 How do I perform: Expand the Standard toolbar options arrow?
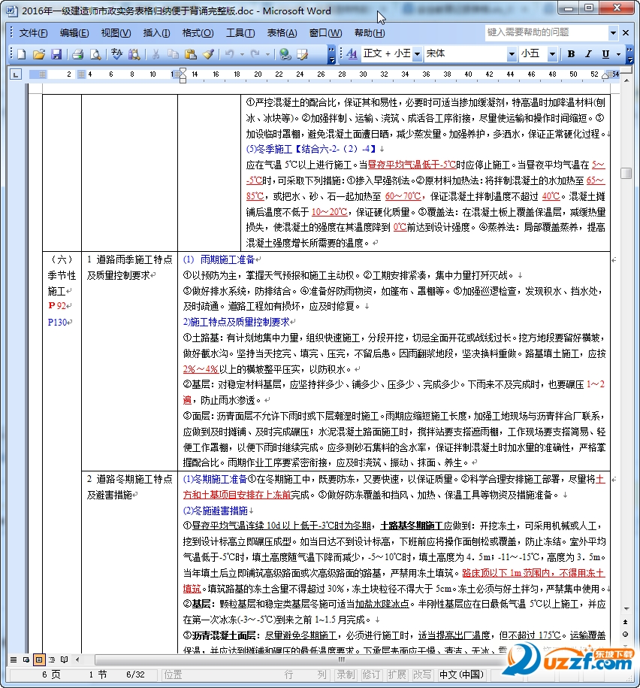(332, 54)
